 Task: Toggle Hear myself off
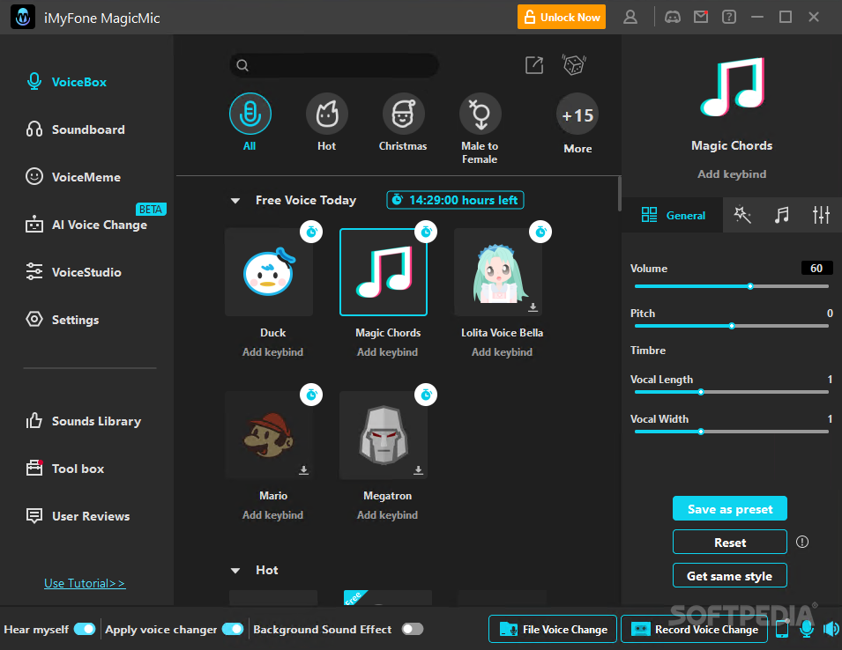[x=85, y=629]
